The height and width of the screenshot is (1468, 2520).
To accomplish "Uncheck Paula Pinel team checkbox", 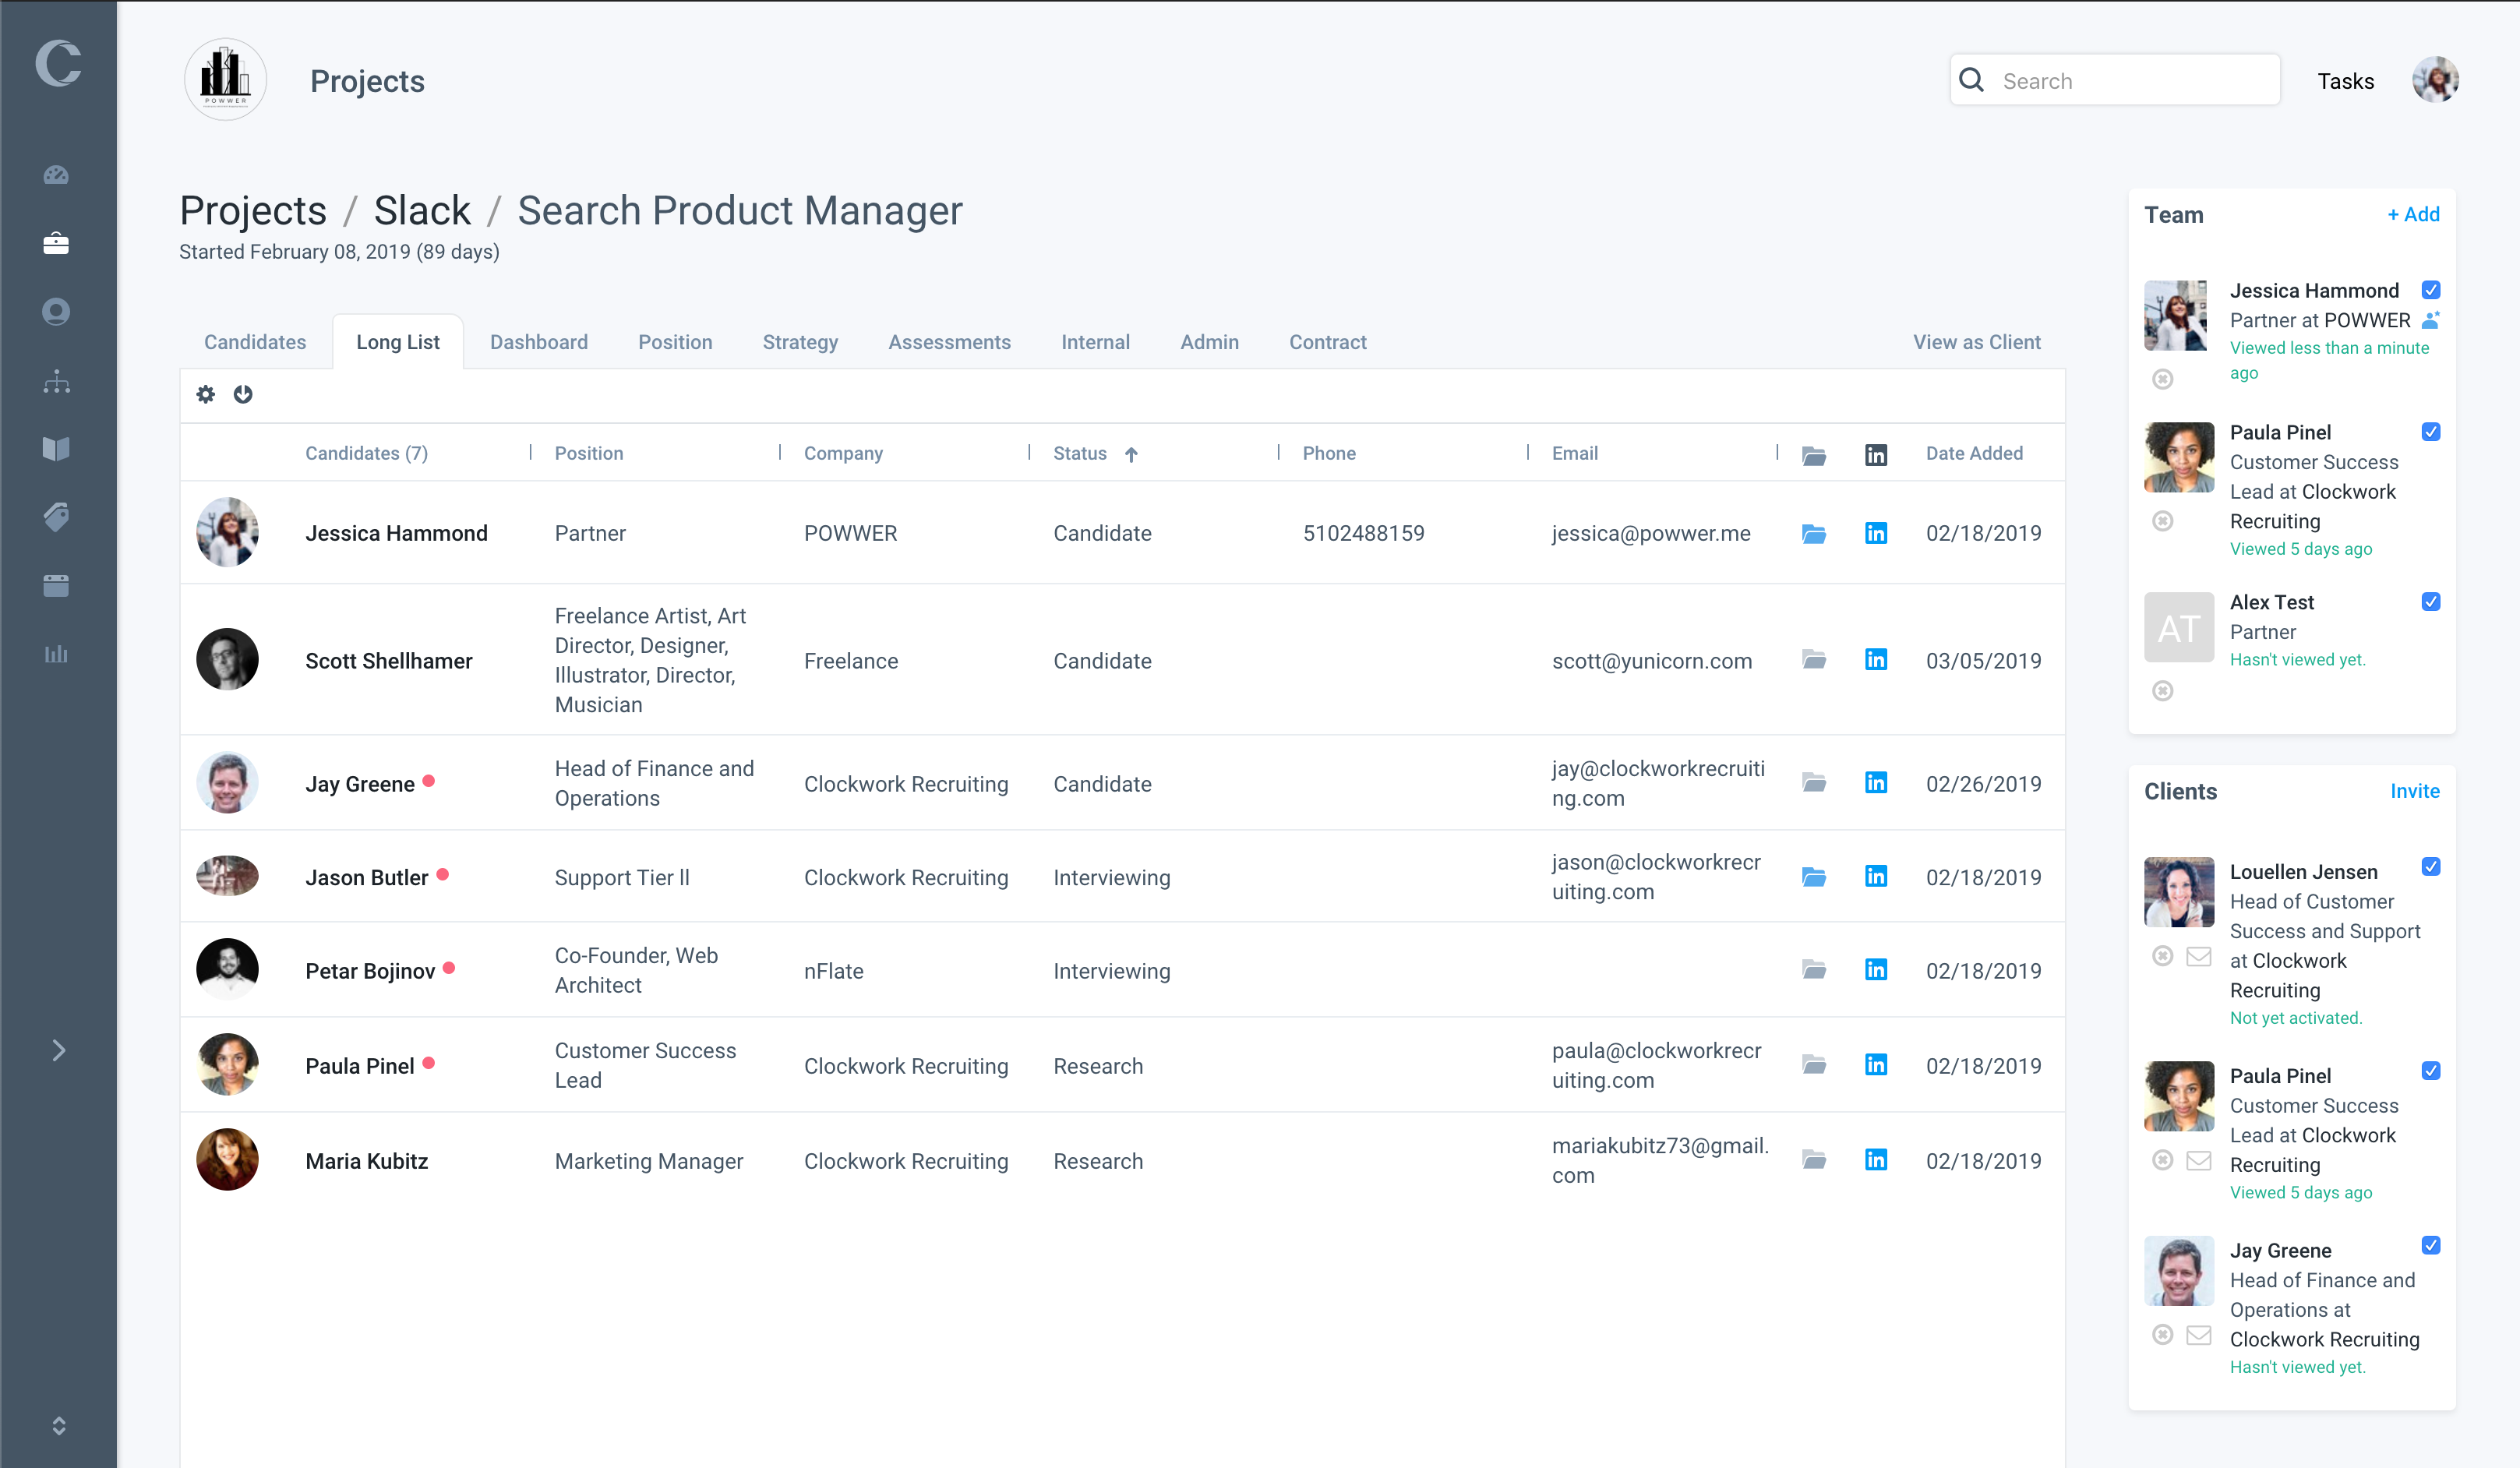I will click(x=2431, y=432).
